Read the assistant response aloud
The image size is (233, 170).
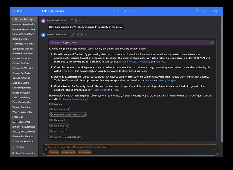coord(77,35)
